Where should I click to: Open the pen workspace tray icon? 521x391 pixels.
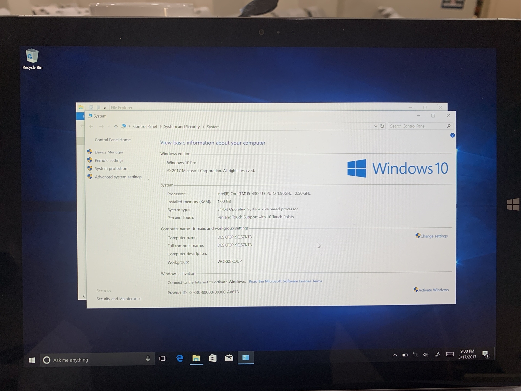(437, 354)
